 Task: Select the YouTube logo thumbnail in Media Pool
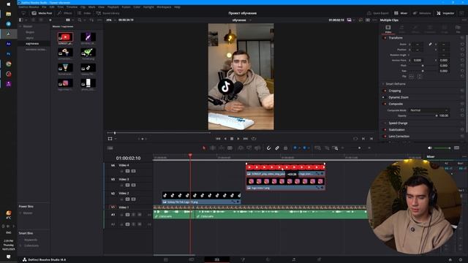(65, 37)
